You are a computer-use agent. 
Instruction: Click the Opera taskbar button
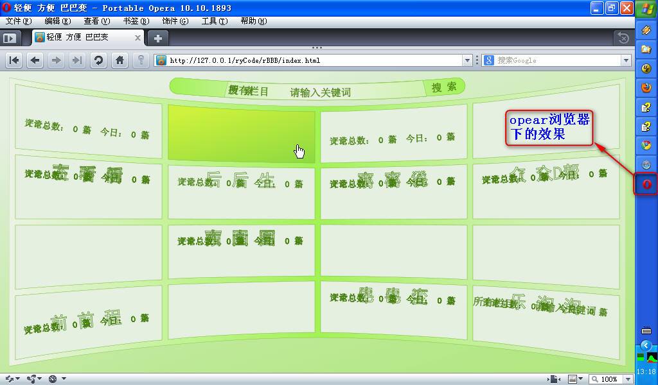pos(646,184)
